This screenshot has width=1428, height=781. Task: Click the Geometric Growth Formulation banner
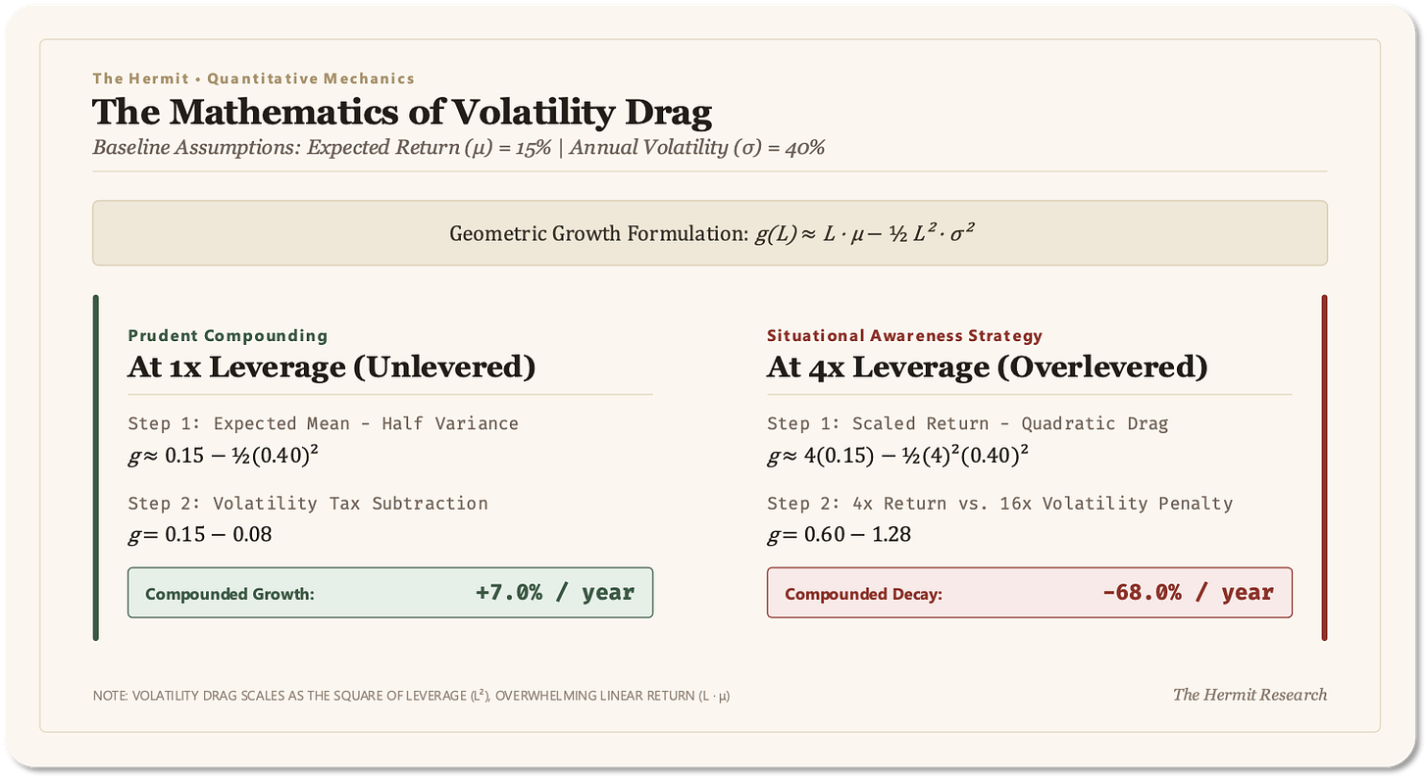point(709,233)
